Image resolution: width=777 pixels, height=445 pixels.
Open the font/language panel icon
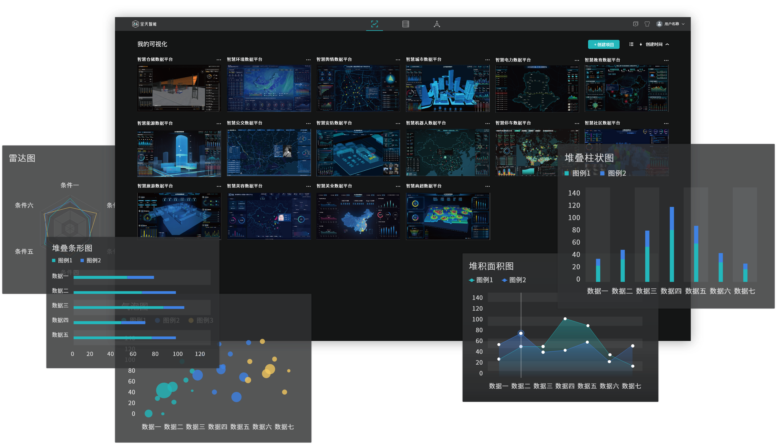(635, 24)
